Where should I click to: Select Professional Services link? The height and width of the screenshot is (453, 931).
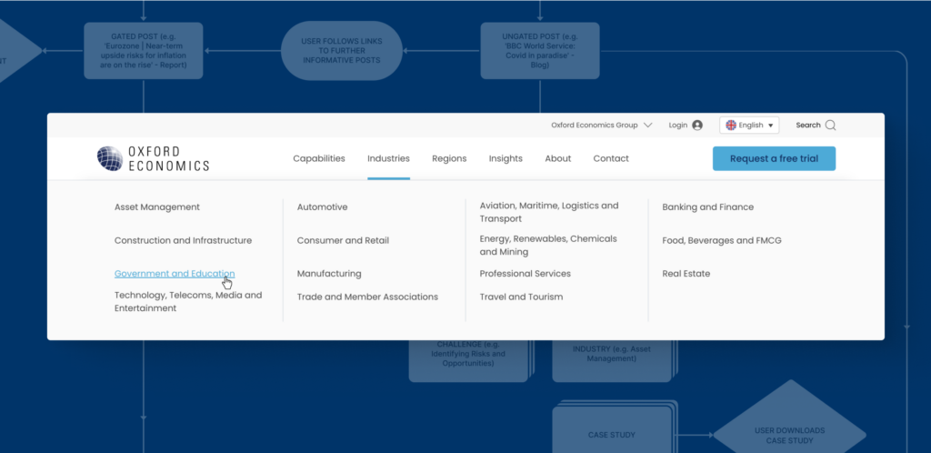[x=525, y=274]
